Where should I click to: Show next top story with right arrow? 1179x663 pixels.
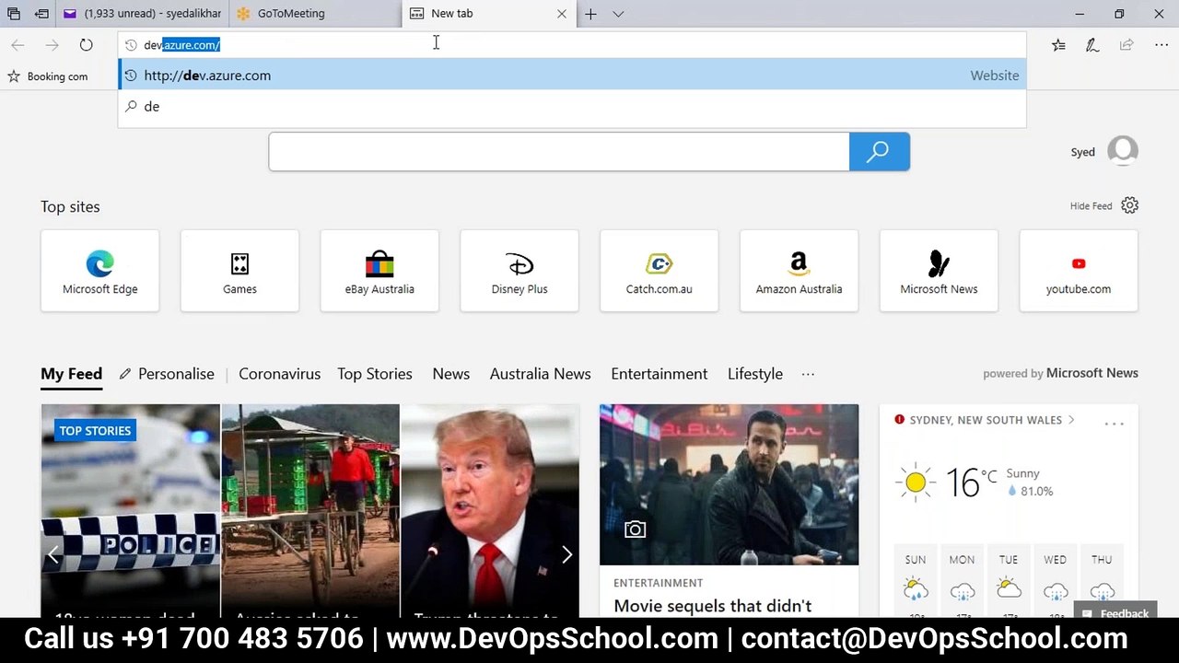566,554
